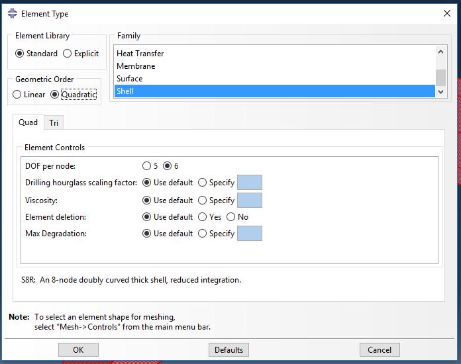Choose Specify for drilling hourglass scaling factor
Viewport: 461px width, 364px height.
(216, 183)
